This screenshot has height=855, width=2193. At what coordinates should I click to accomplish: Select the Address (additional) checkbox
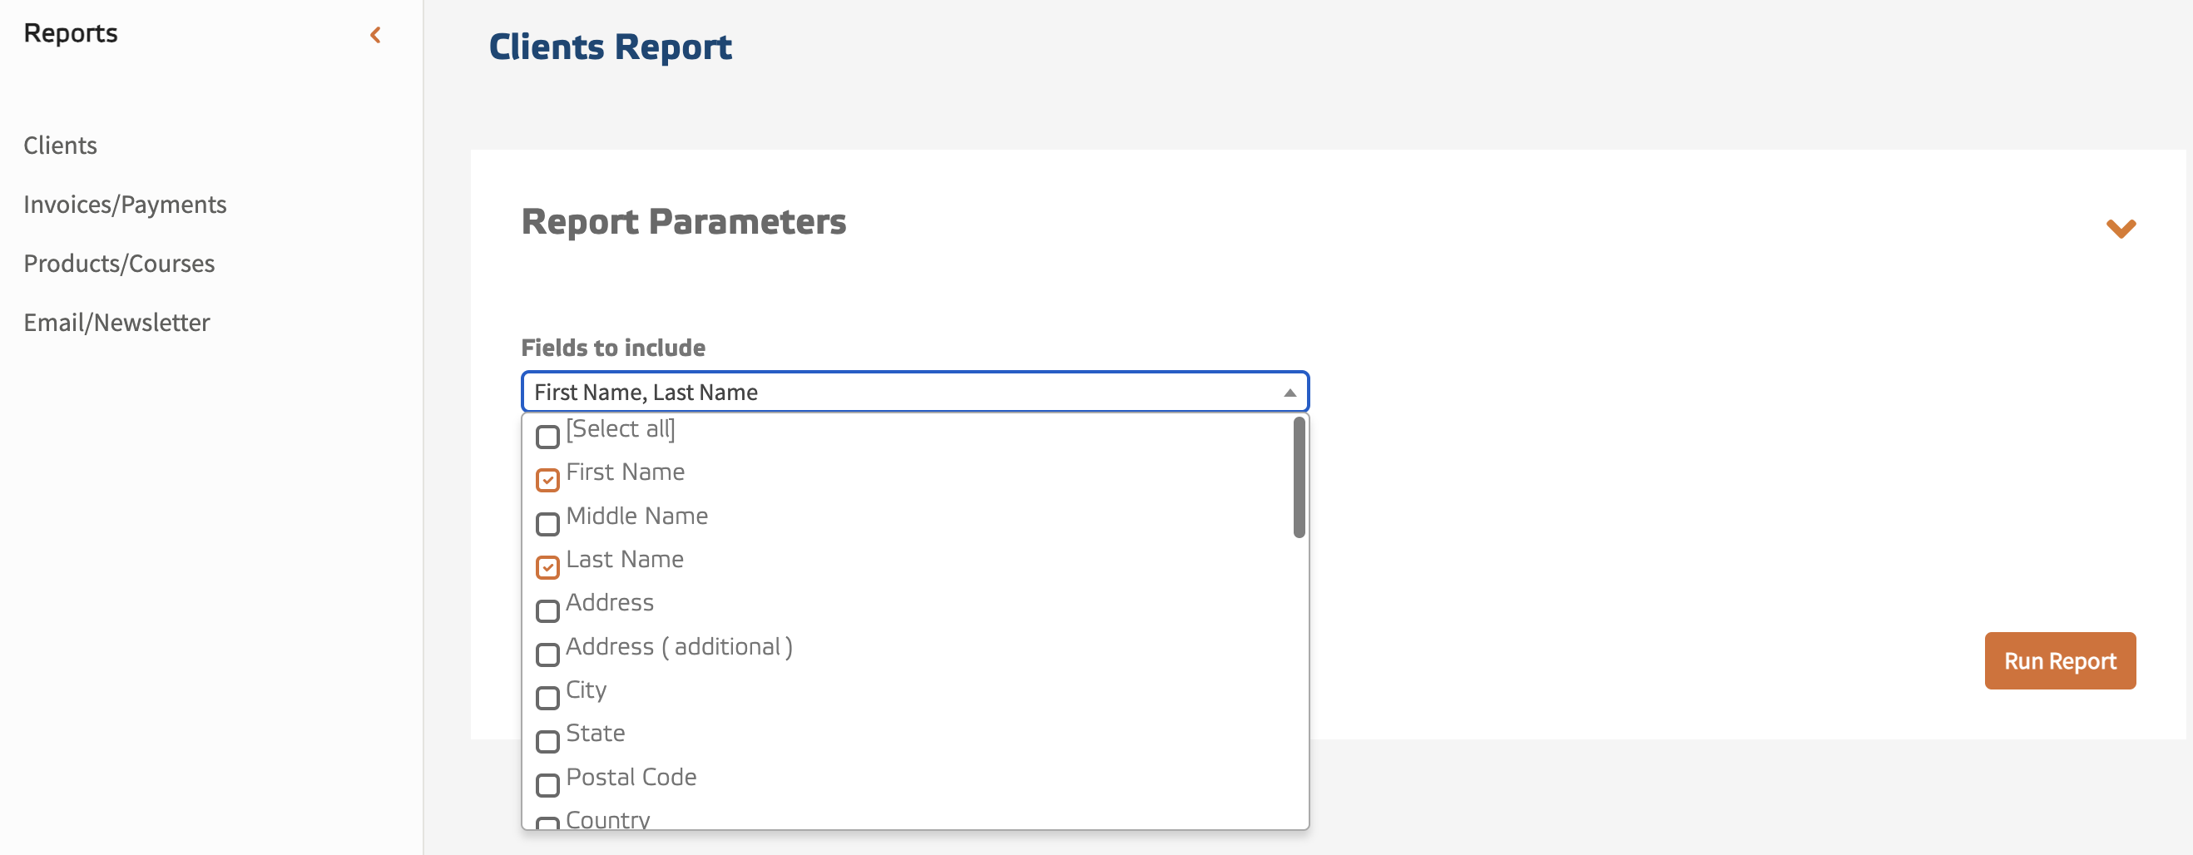point(547,655)
